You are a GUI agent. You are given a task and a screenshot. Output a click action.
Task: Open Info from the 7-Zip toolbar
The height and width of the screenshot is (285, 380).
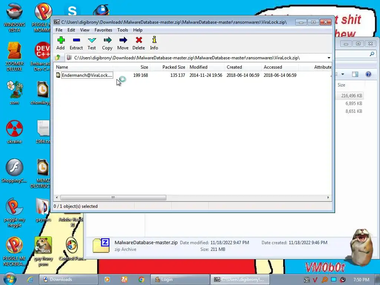tap(154, 43)
